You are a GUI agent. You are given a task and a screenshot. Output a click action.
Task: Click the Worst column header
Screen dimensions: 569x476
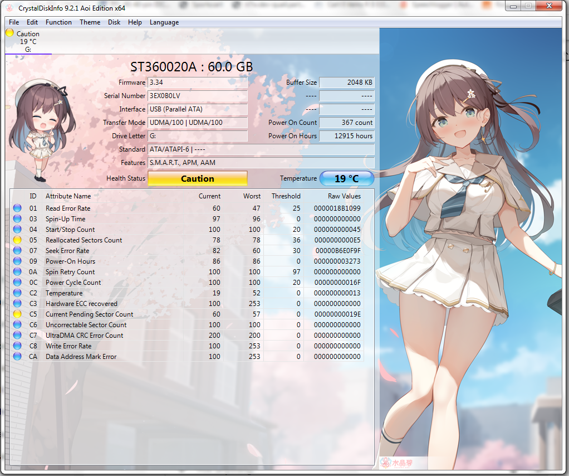pos(252,196)
